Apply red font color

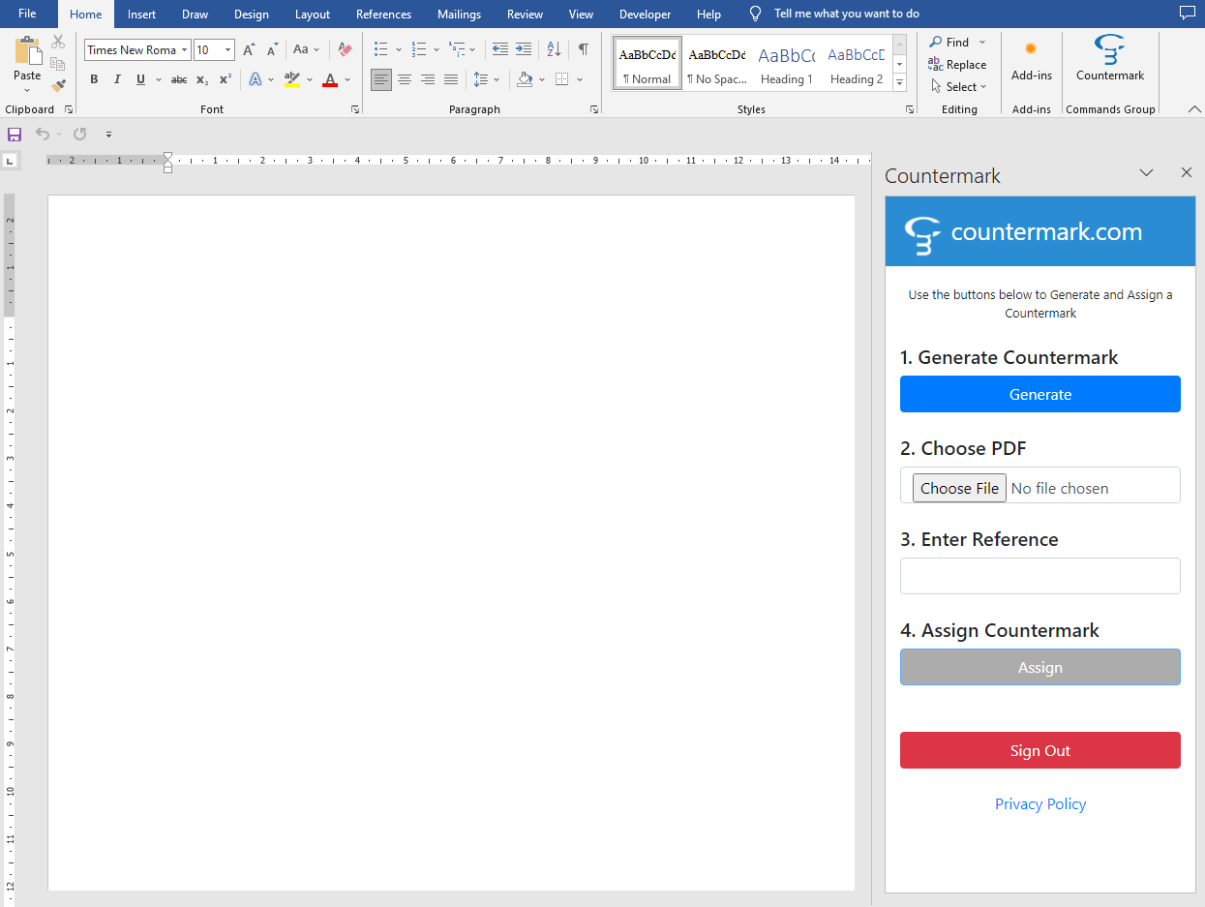pyautogui.click(x=330, y=79)
